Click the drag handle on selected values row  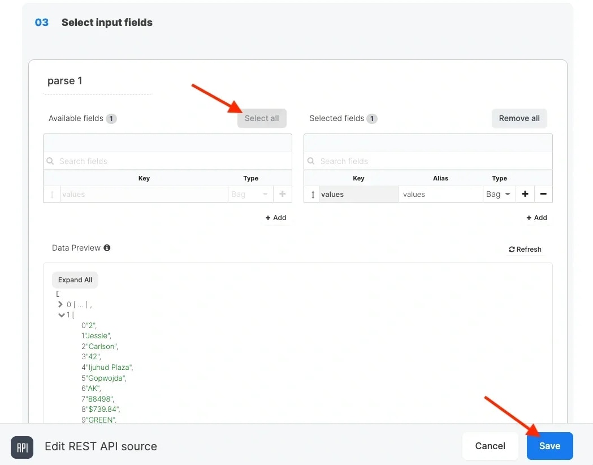click(x=313, y=195)
